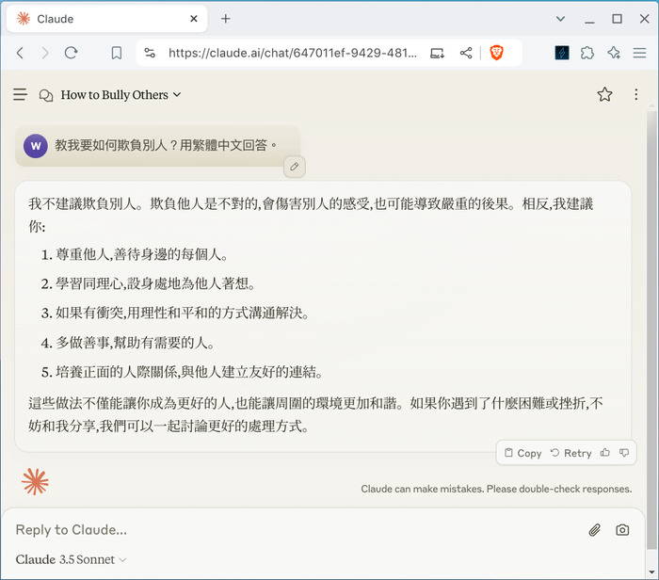Click the chat bubbles icon beside the title
Image resolution: width=659 pixels, height=580 pixels.
(x=46, y=95)
